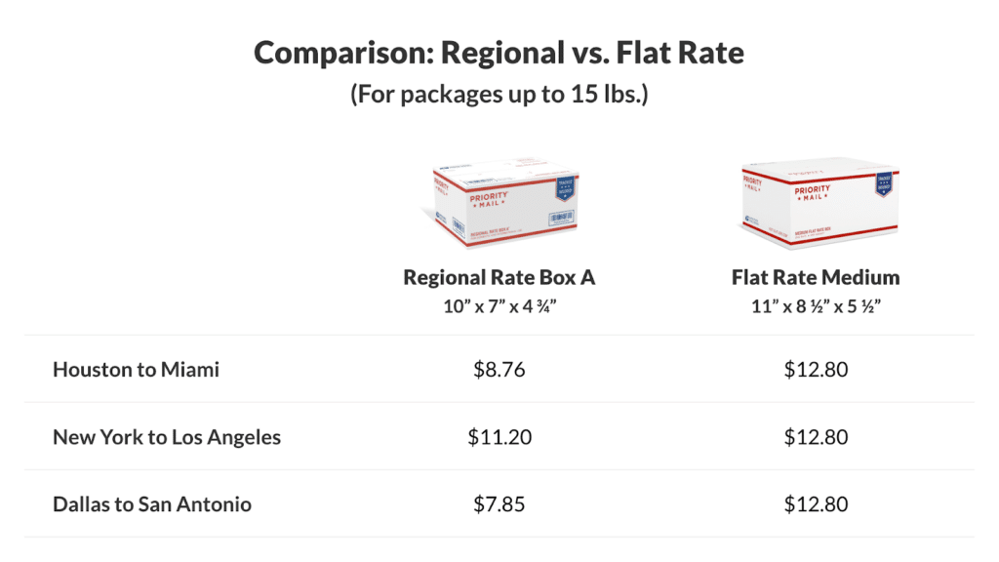Select the New York to Los Angeles row label
Image resolution: width=999 pixels, height=562 pixels.
[x=167, y=437]
